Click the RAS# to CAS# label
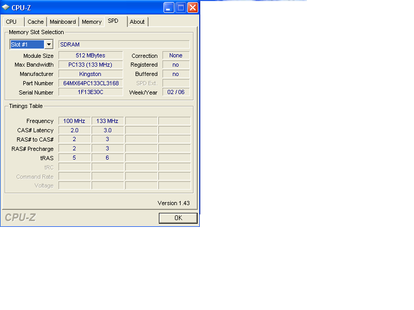Screen dimensions: 414x310 click(35, 139)
